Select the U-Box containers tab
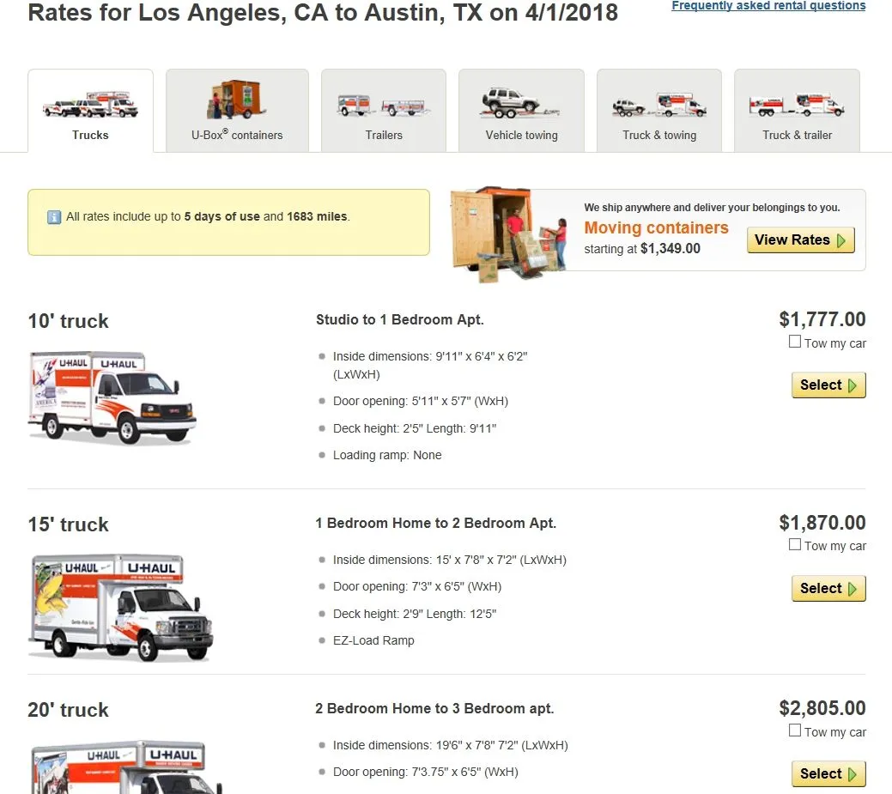892x794 pixels. pyautogui.click(x=237, y=135)
